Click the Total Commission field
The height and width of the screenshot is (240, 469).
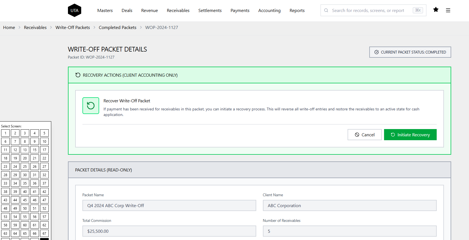(x=169, y=231)
